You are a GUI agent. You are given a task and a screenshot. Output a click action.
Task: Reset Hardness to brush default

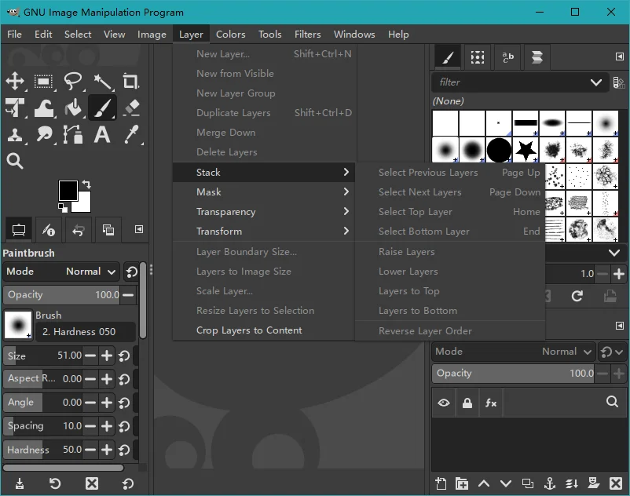point(124,450)
